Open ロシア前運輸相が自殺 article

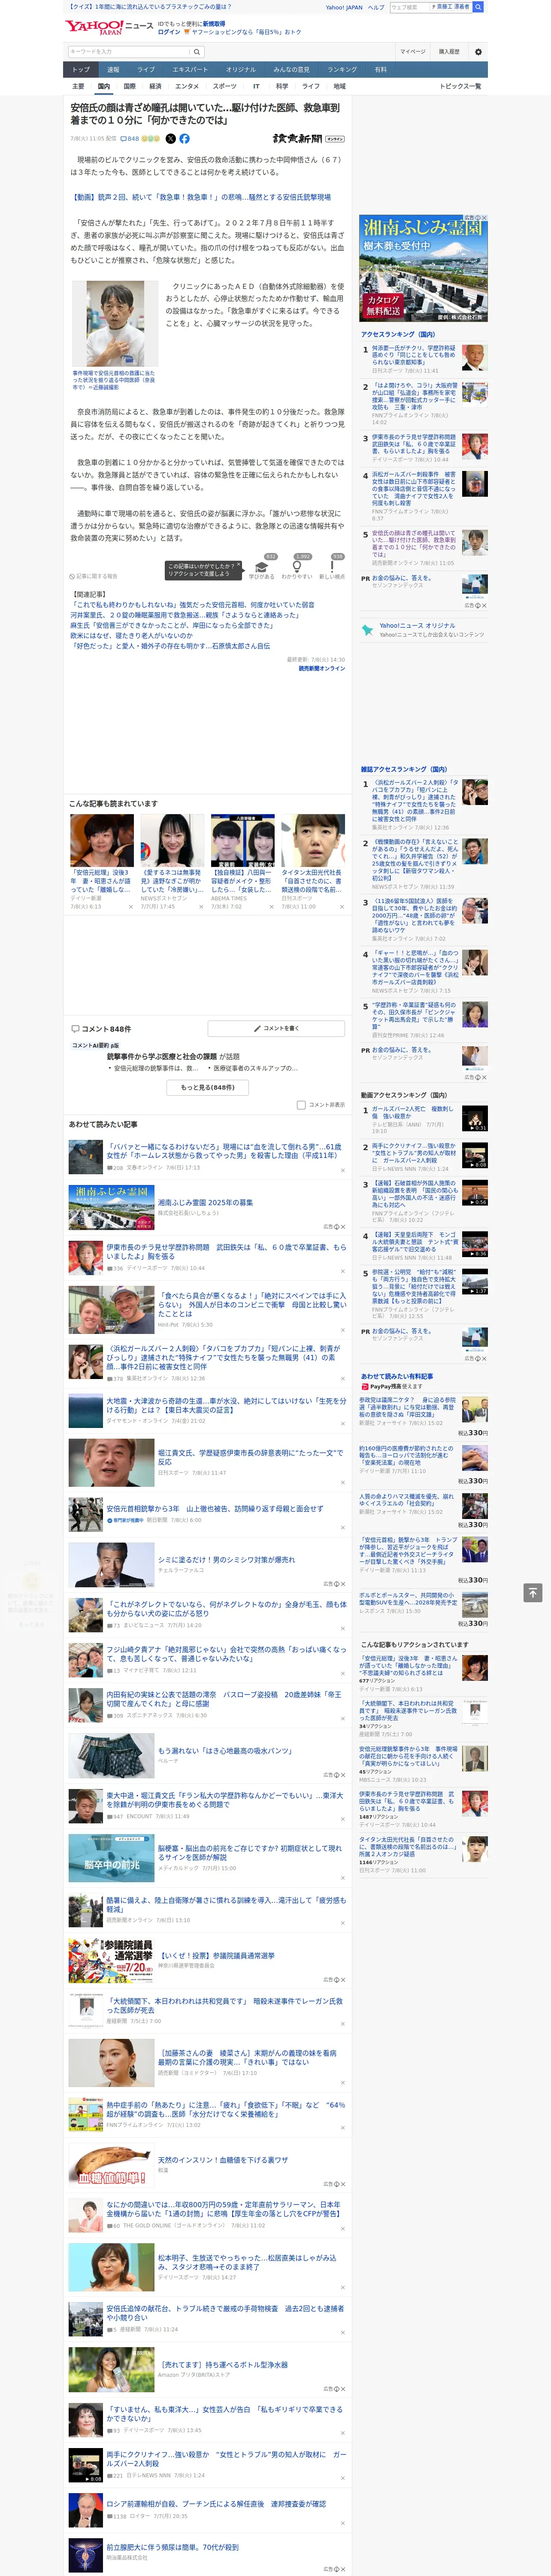(x=216, y=2504)
